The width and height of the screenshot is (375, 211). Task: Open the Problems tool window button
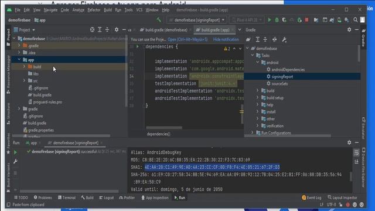coord(43,198)
